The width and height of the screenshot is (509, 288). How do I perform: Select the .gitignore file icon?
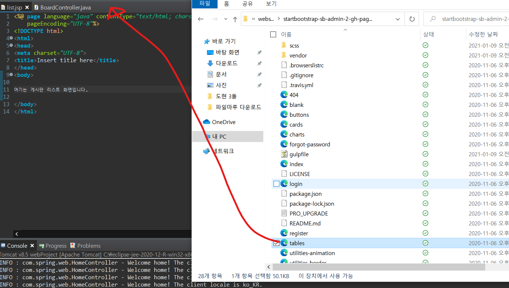(x=284, y=75)
